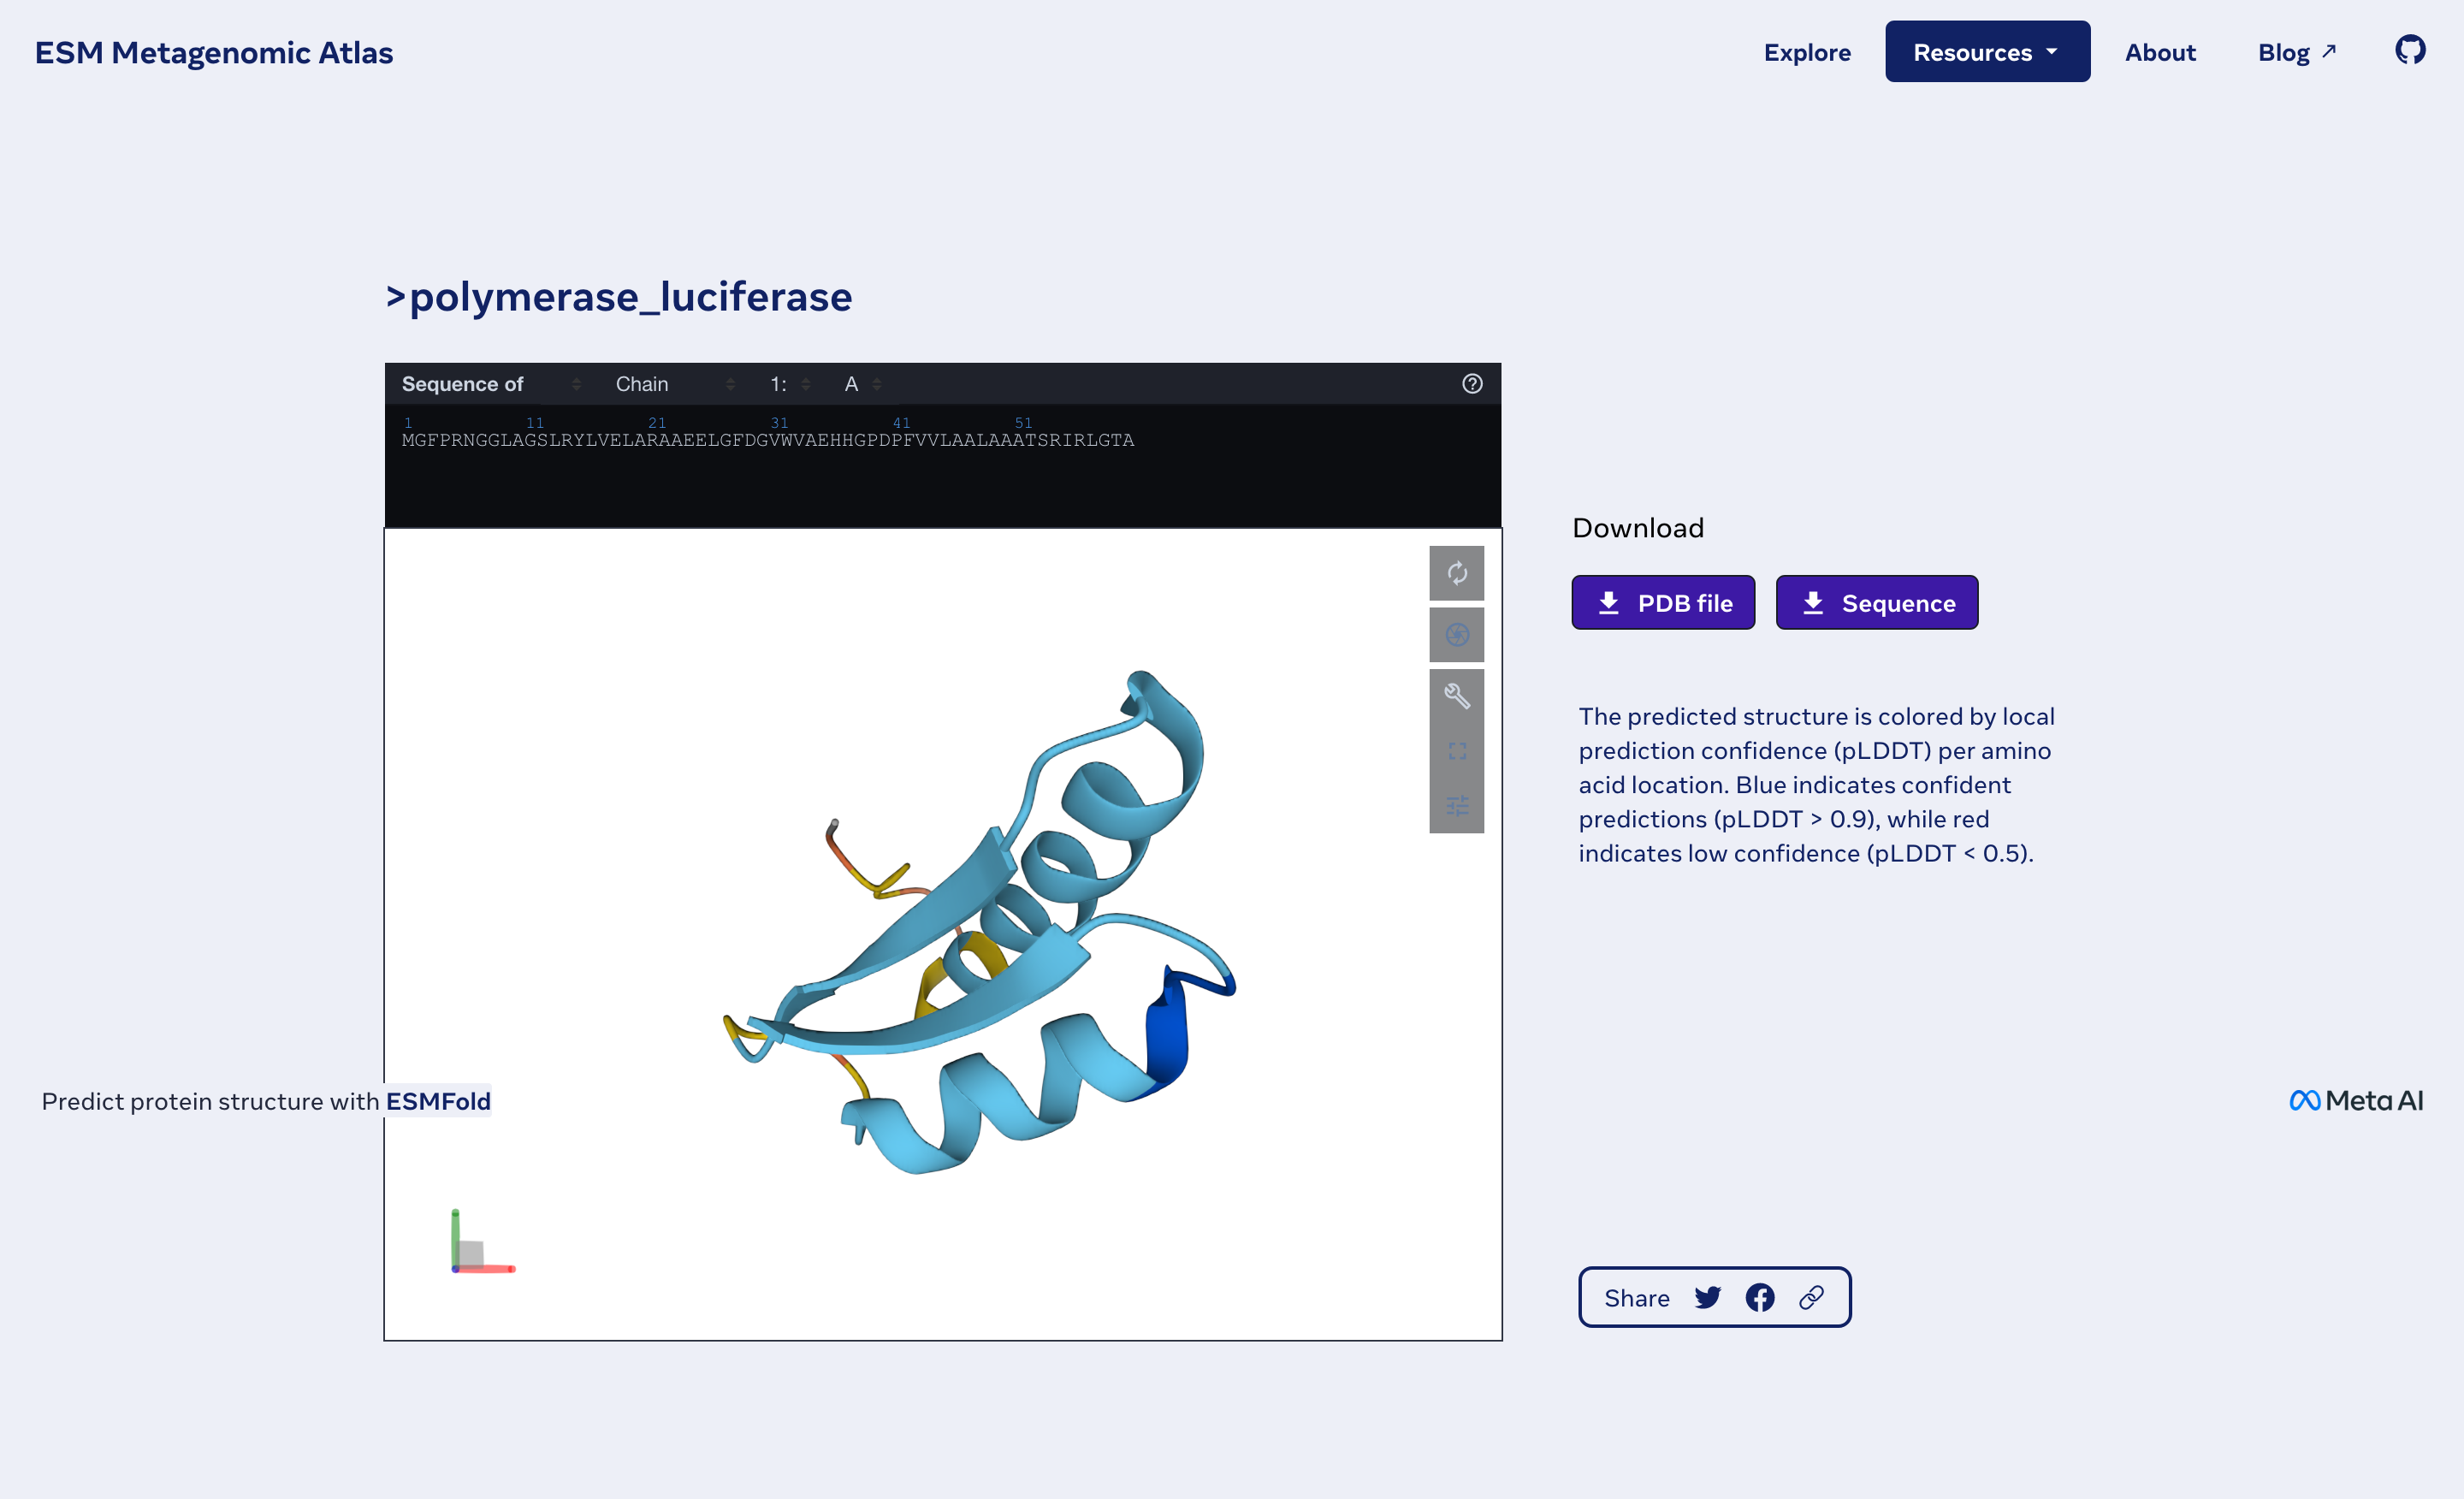Open the Resources menu
Screen dimensions: 2464x1499
pyautogui.click(x=1986, y=52)
